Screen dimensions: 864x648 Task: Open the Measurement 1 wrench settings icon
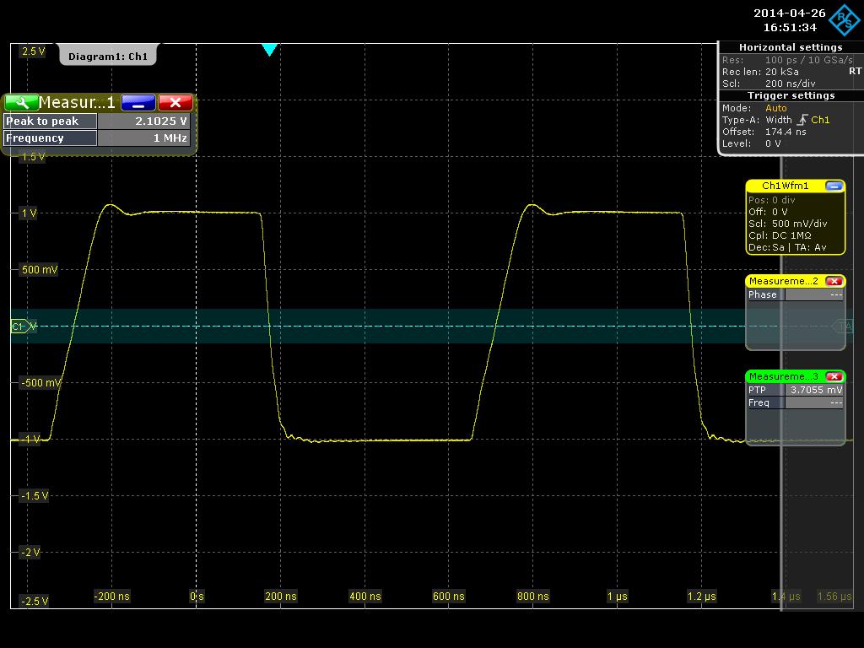pos(21,102)
